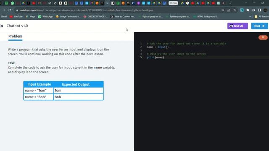Bookmark this page with the star
The width and height of the screenshot is (269, 151).
coord(235,10)
